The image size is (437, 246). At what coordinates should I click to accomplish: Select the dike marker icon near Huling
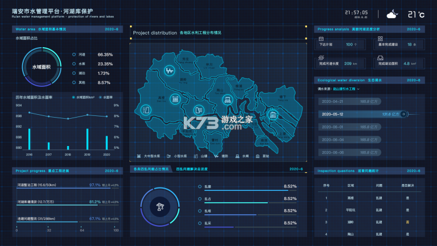[169, 70]
